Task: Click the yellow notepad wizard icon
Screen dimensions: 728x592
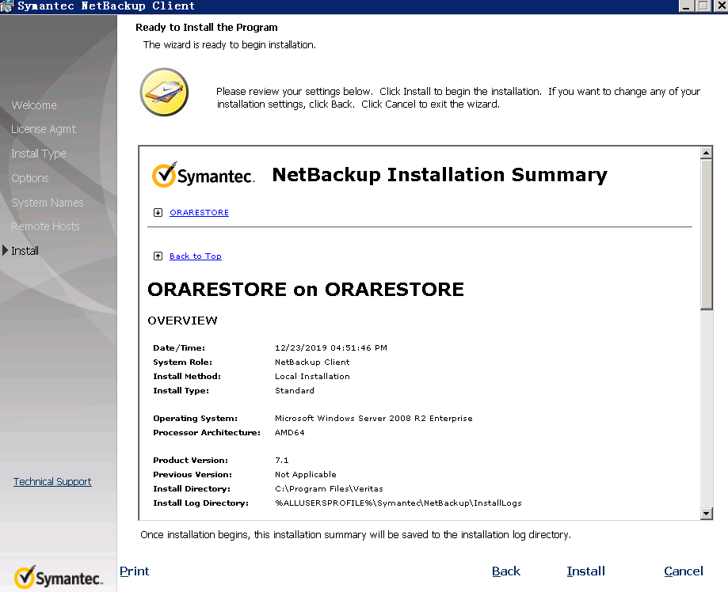Action: pos(164,92)
